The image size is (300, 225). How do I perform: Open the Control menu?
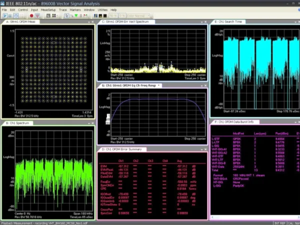23,10
